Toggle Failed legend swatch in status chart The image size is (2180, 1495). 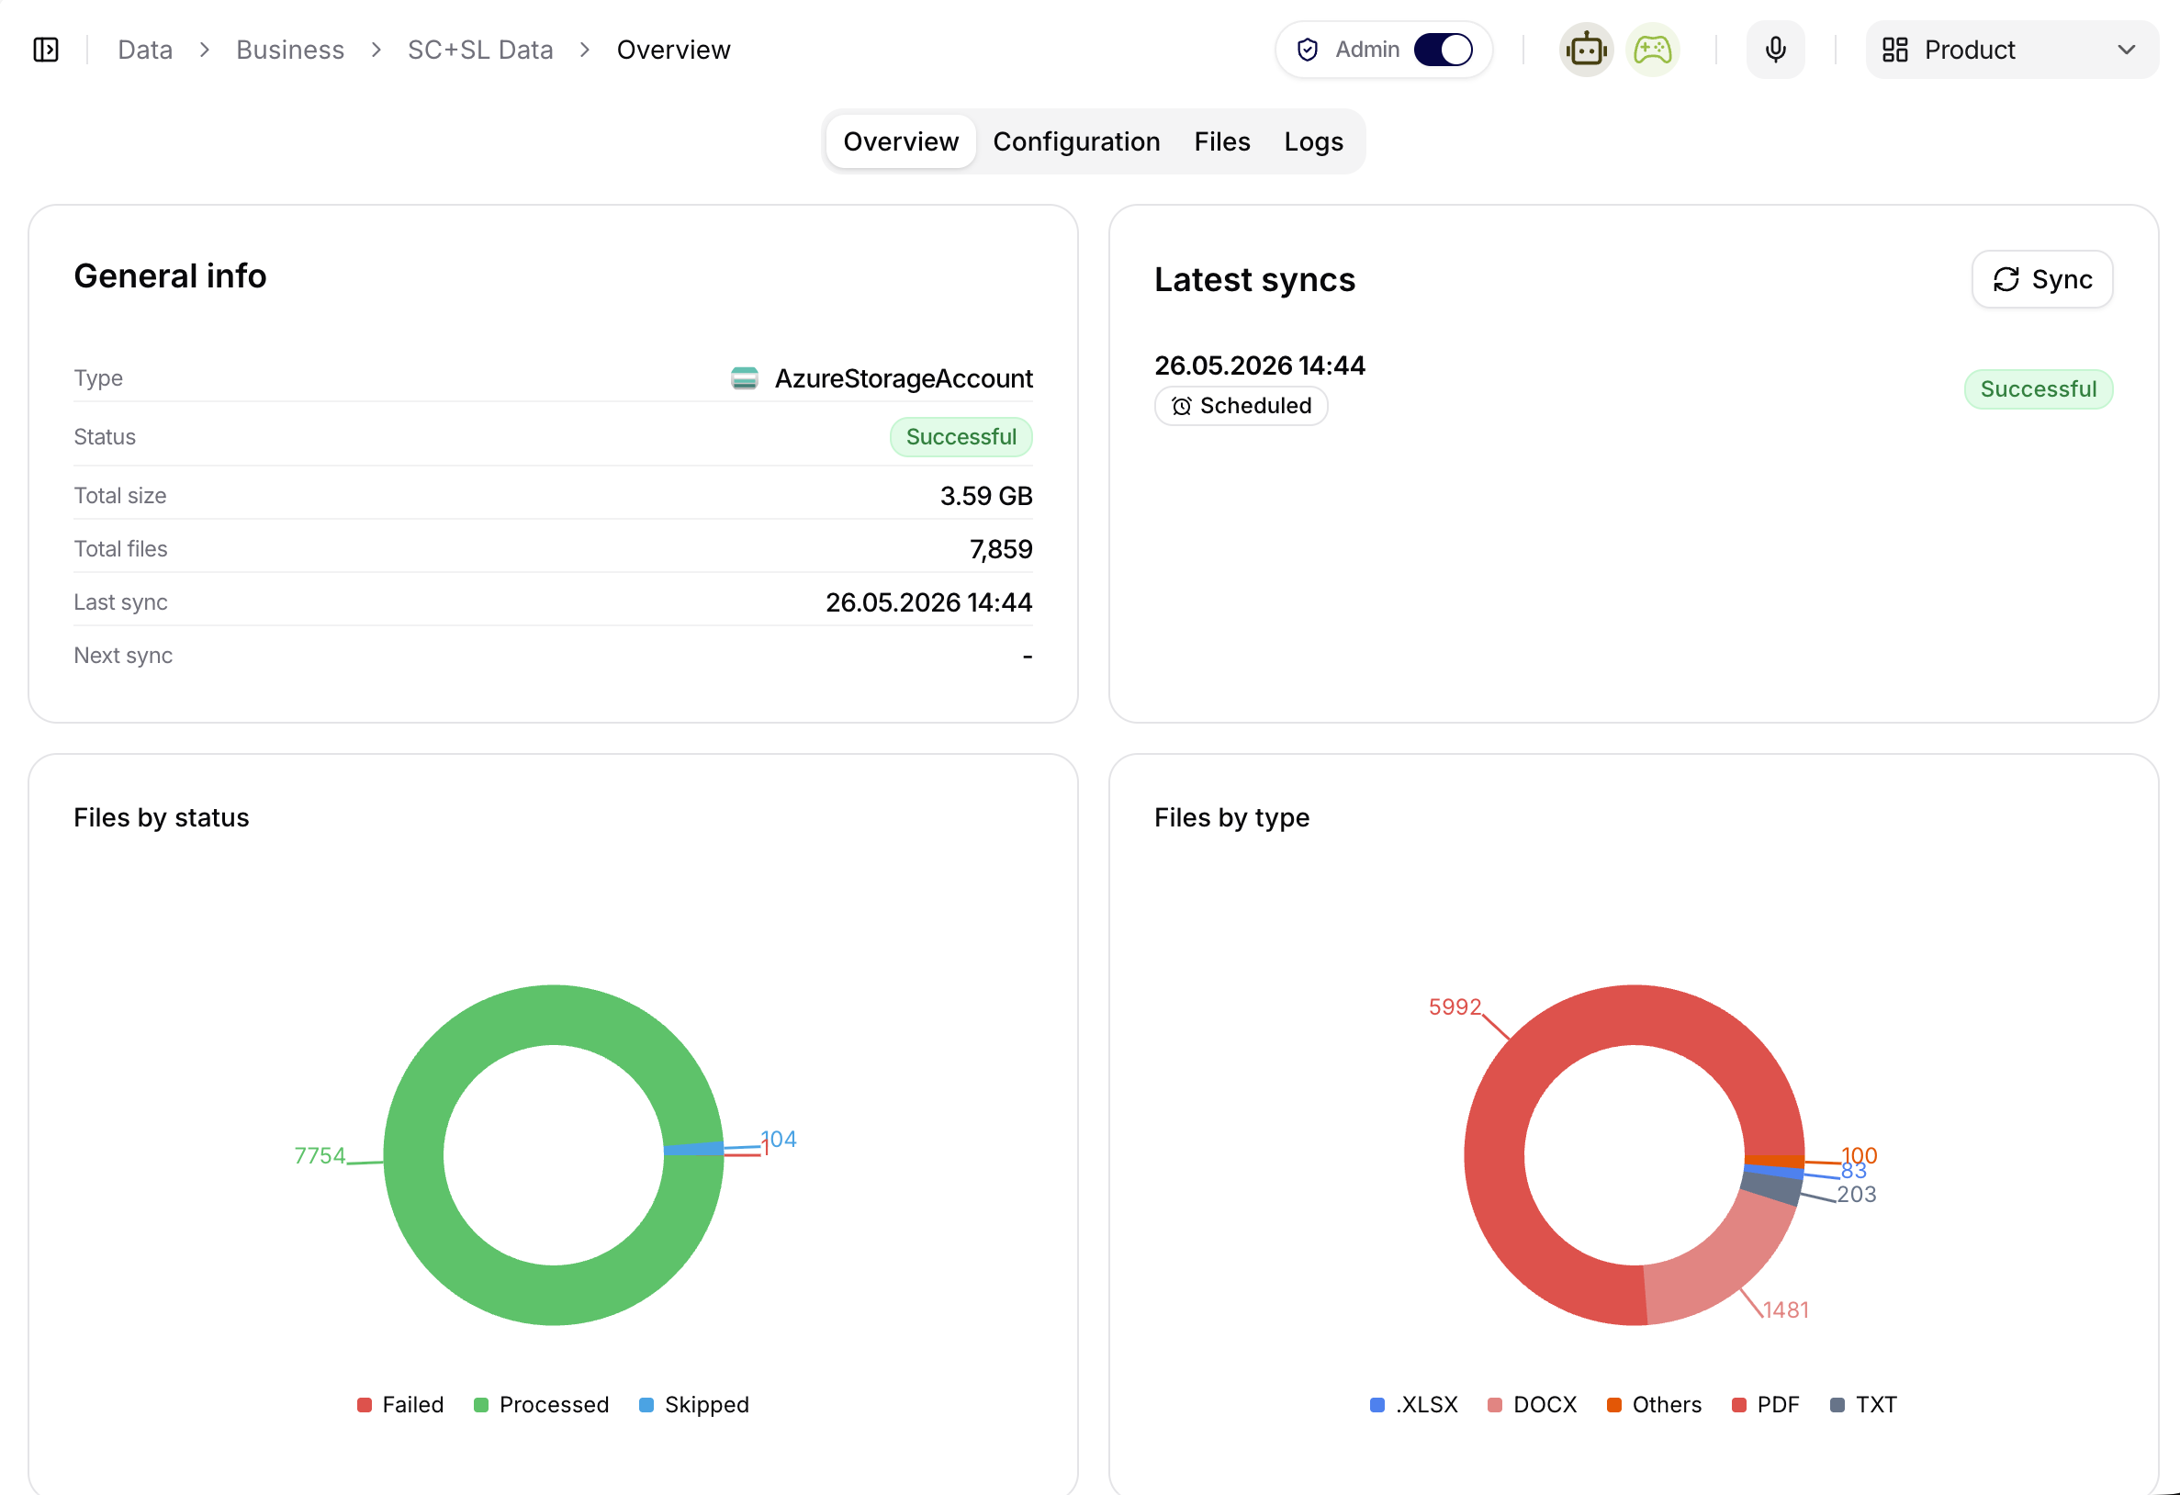(364, 1405)
